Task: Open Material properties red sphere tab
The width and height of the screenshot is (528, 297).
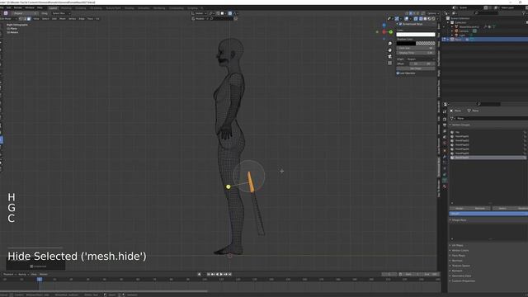Action: pos(445,186)
